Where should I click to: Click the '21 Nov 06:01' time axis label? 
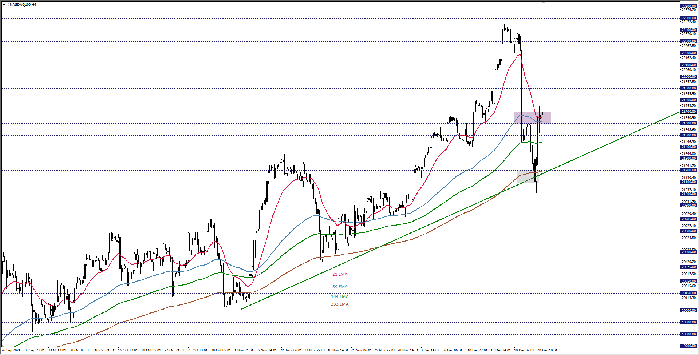pyautogui.click(x=361, y=350)
